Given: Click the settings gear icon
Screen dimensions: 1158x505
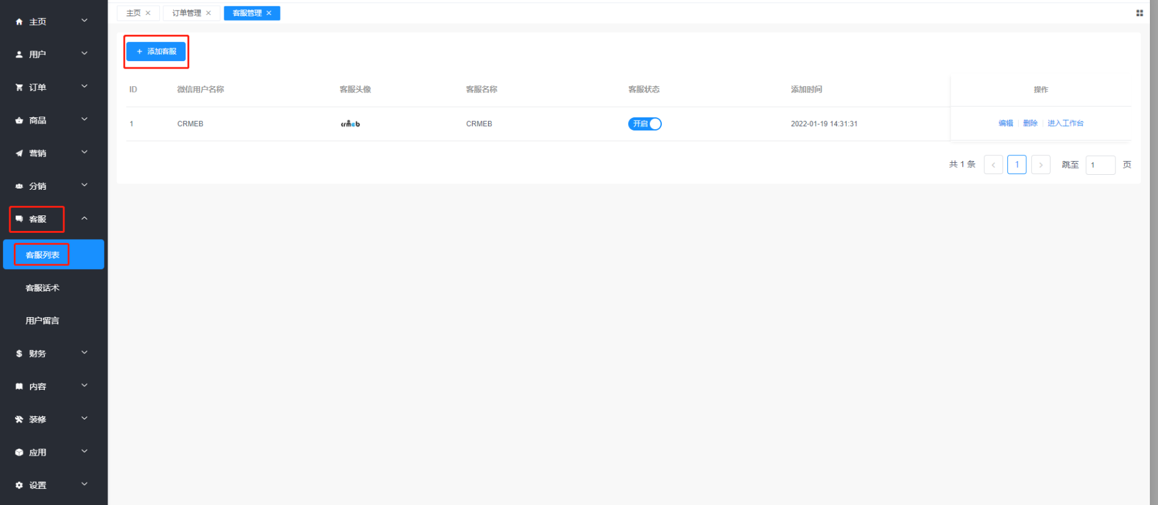Looking at the screenshot, I should coord(19,486).
